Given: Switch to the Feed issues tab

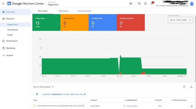Looking at the screenshot, I should (63, 11).
